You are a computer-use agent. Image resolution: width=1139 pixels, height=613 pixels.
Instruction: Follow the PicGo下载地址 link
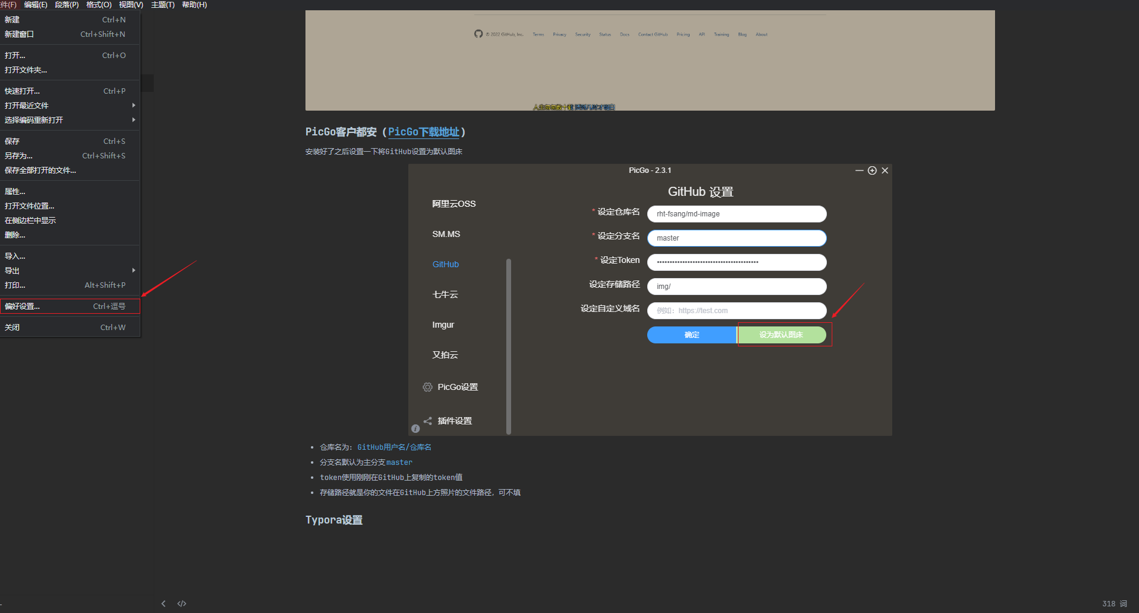(x=423, y=132)
